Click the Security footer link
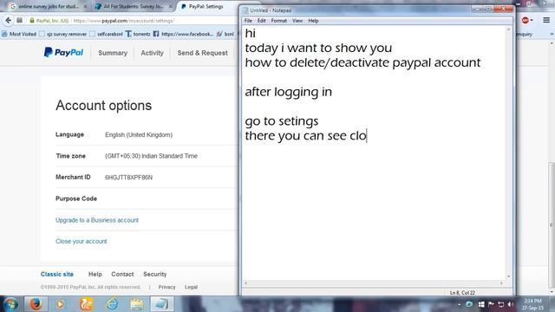 154,274
